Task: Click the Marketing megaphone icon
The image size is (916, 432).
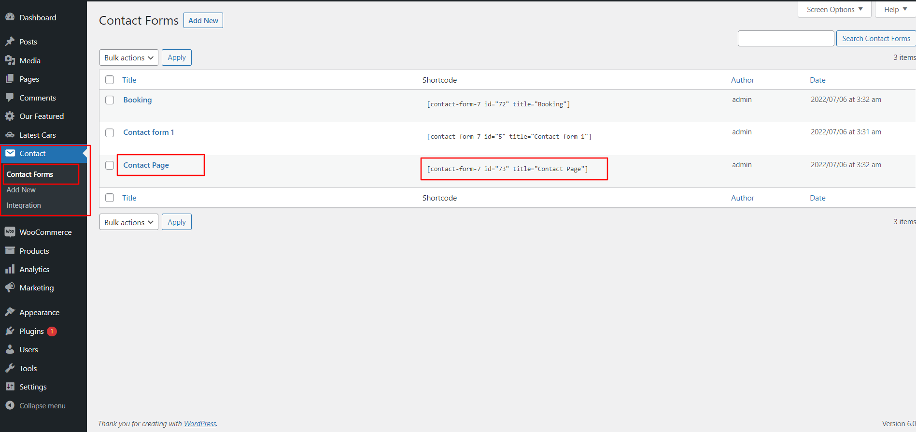Action: click(x=10, y=288)
